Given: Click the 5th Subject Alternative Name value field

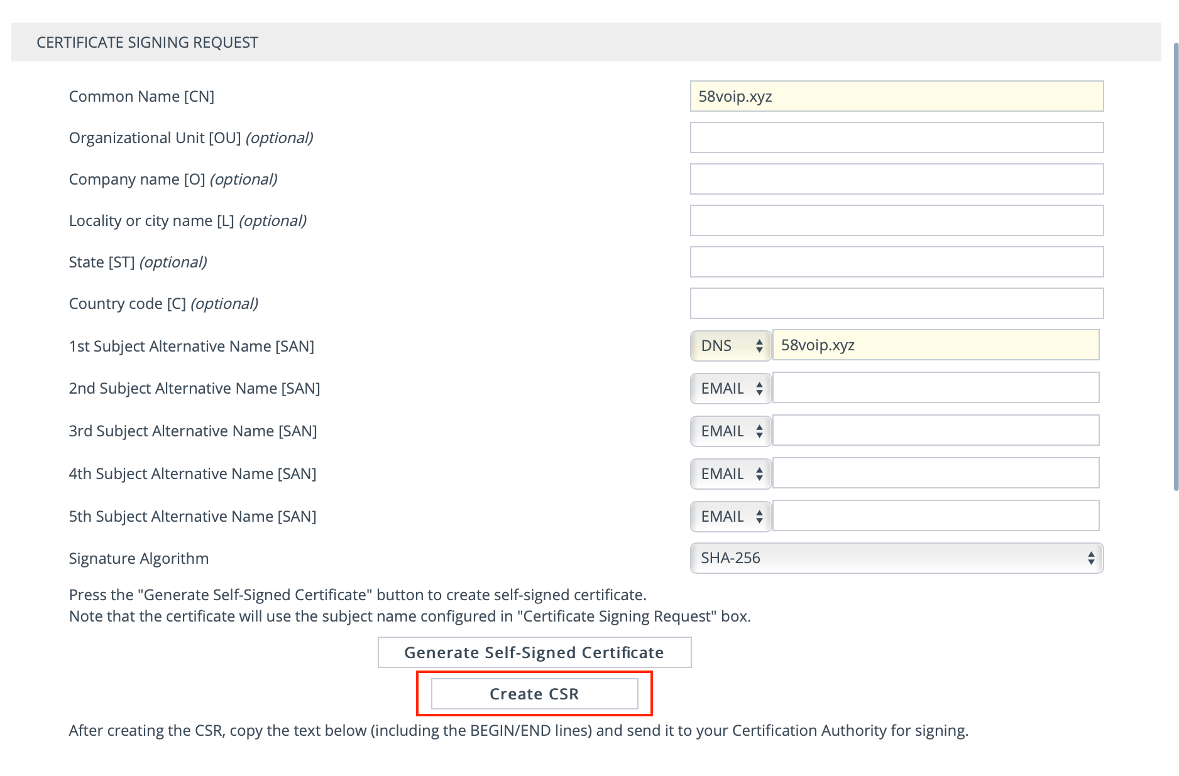Looking at the screenshot, I should [x=936, y=515].
